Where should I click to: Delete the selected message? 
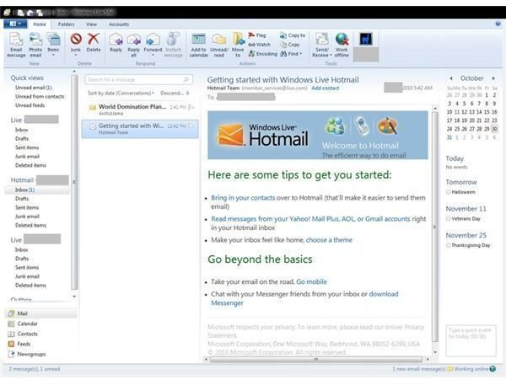coord(94,43)
